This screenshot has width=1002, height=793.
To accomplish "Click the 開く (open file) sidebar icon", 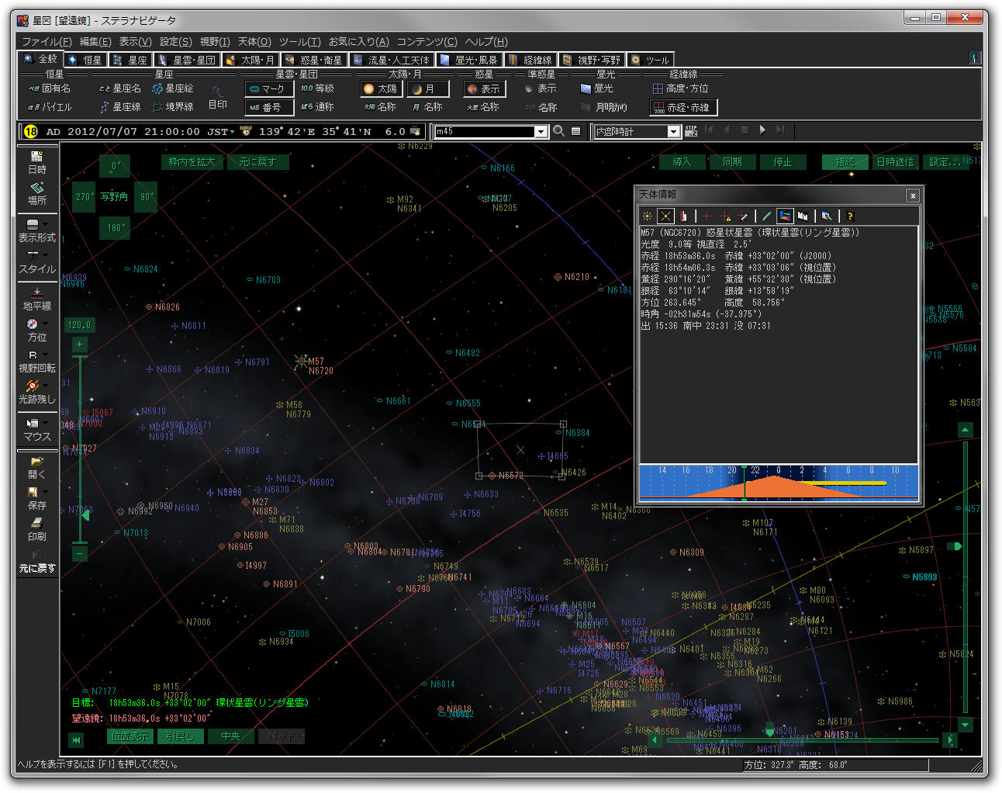I will (x=36, y=467).
